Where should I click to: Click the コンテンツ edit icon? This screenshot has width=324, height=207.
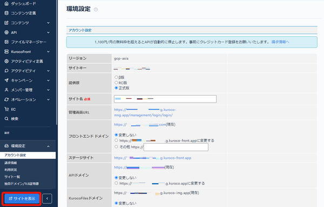click(6, 23)
